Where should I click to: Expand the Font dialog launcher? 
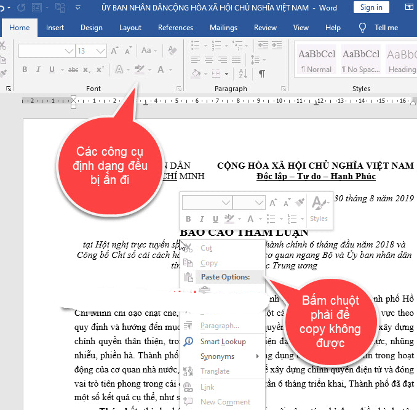tap(179, 89)
